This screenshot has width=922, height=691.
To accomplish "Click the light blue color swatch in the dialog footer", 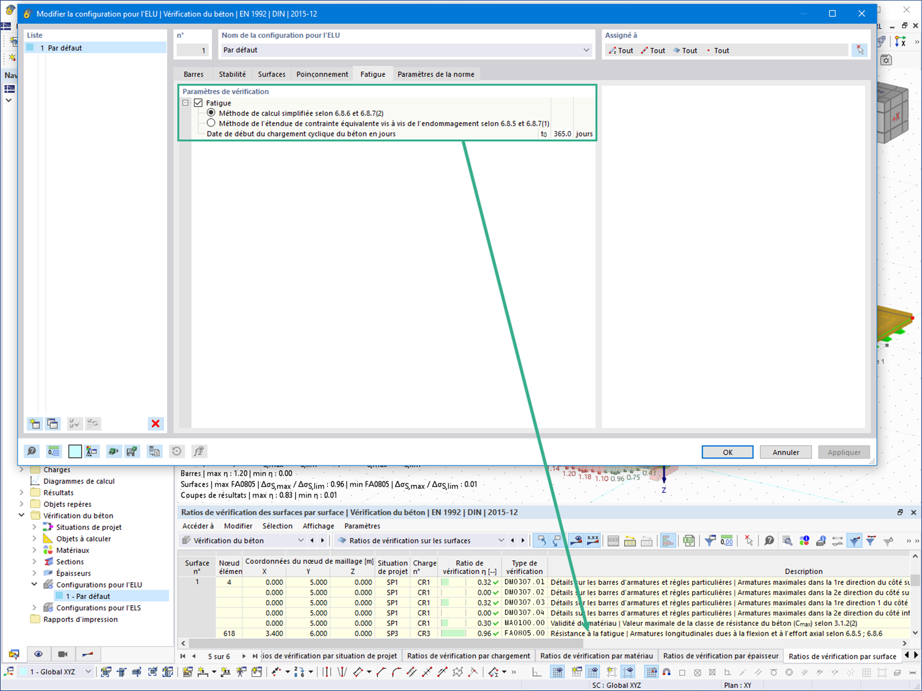I will pyautogui.click(x=75, y=451).
